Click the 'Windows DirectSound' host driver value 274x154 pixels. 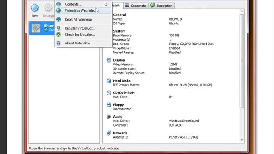click(184, 121)
